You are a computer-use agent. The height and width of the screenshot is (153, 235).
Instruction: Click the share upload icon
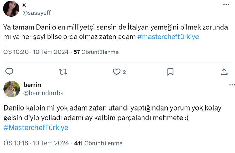[x=224, y=71]
